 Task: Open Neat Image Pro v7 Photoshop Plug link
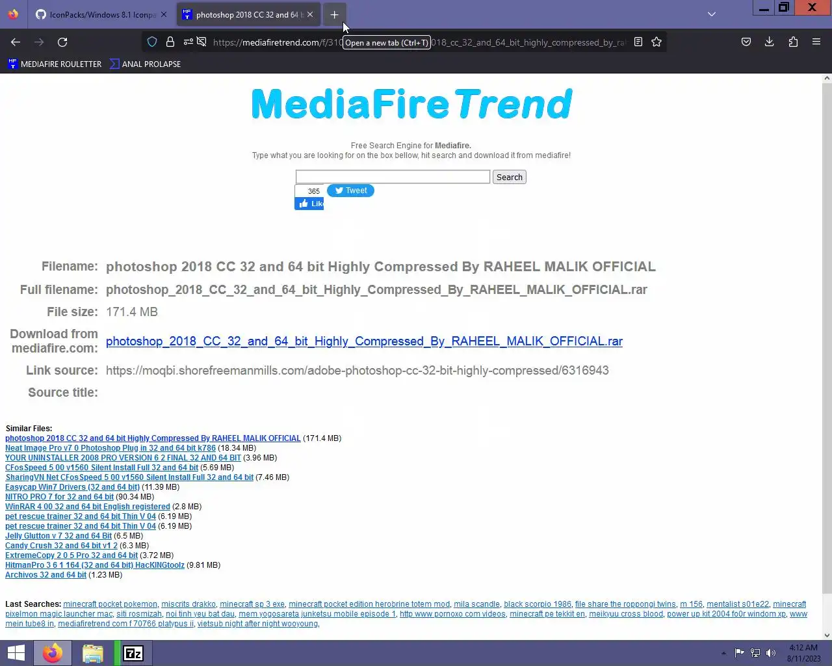[x=110, y=448]
